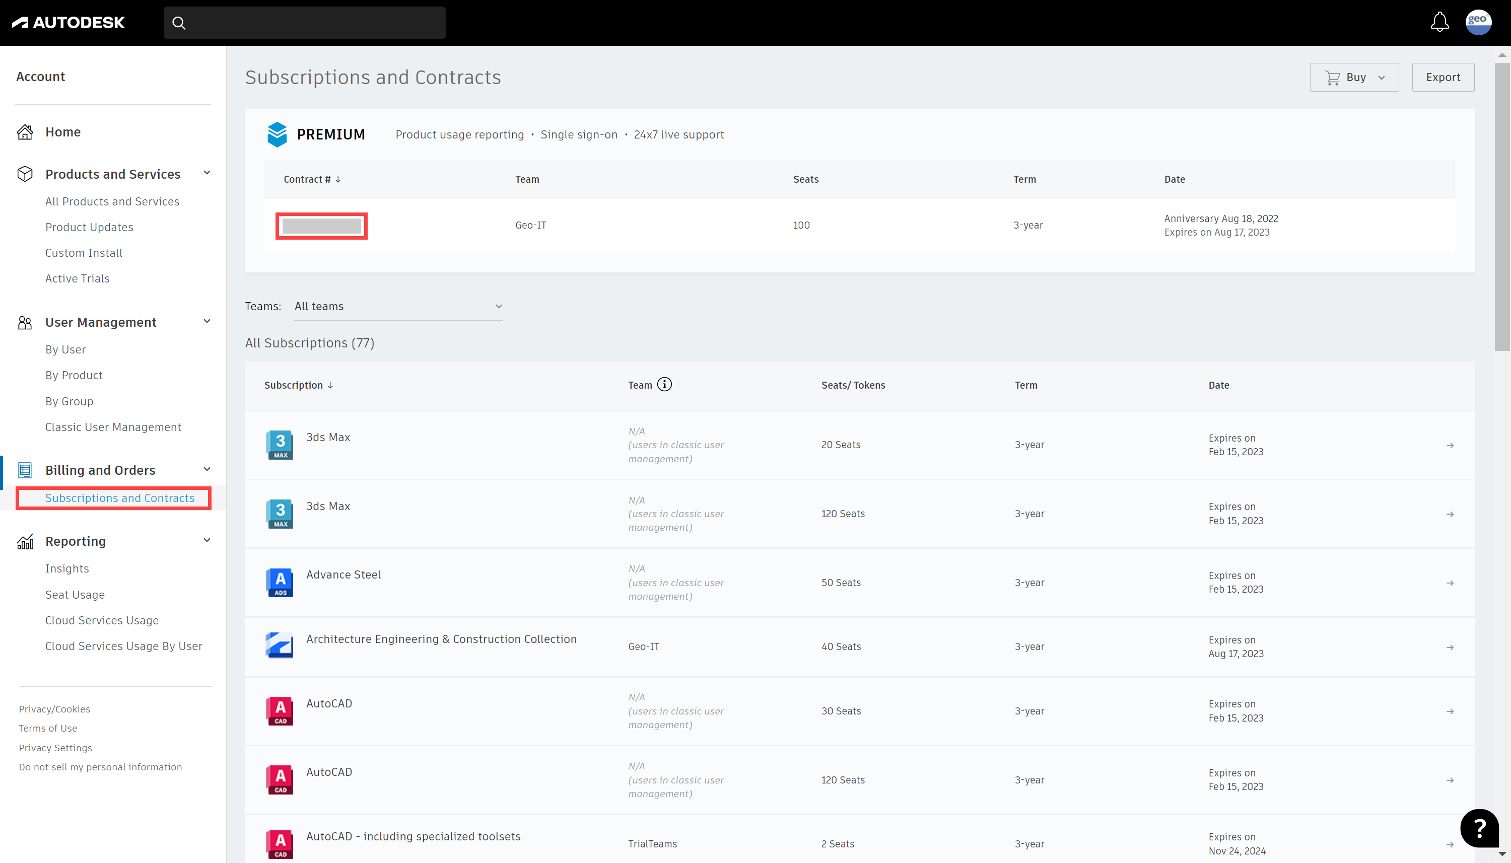The height and width of the screenshot is (863, 1511).
Task: Expand the Buy dropdown button
Action: [x=1354, y=78]
